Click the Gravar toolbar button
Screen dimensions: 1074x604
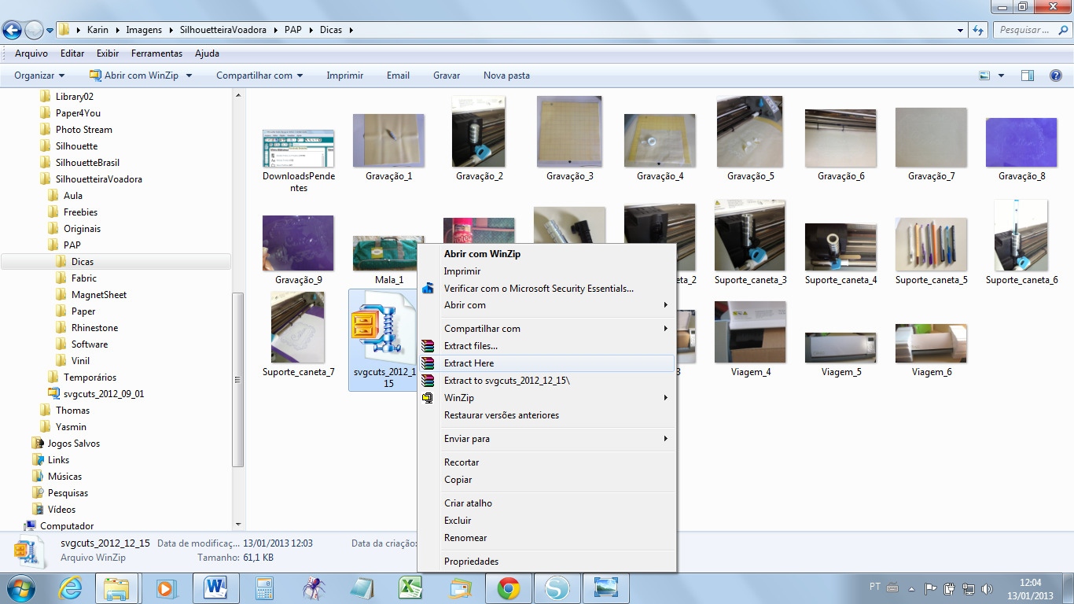pos(447,75)
